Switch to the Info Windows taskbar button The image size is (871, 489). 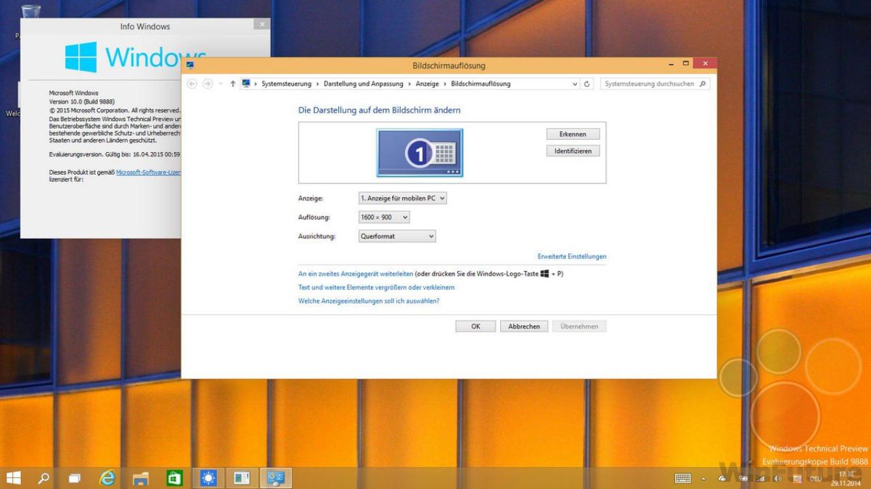click(x=242, y=478)
